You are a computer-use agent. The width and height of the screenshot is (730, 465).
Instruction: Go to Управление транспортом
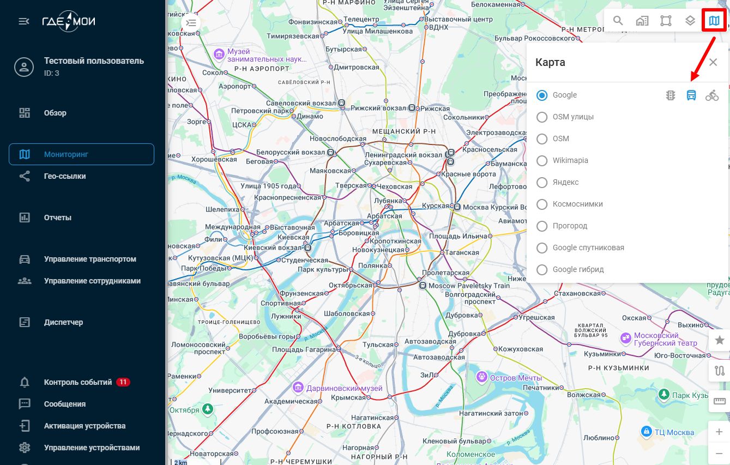click(90, 259)
